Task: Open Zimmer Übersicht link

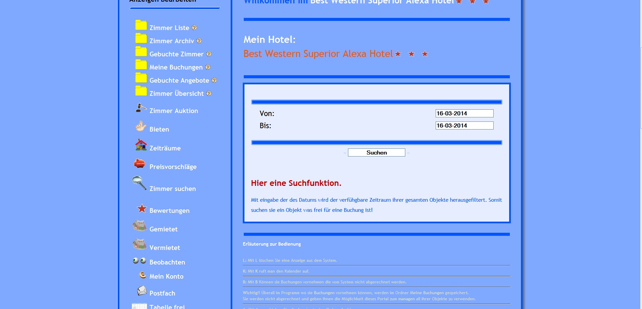Action: pyautogui.click(x=176, y=93)
